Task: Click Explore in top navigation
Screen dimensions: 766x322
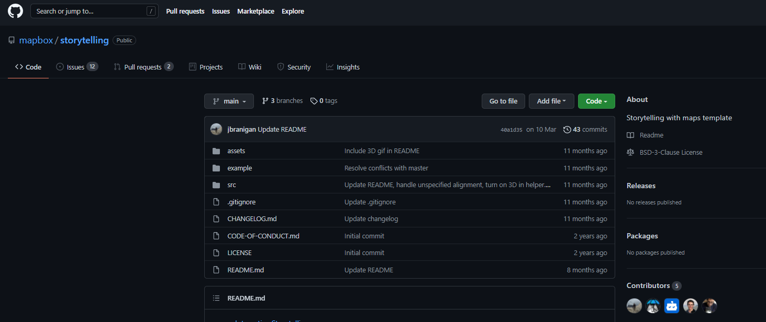Action: 293,11
